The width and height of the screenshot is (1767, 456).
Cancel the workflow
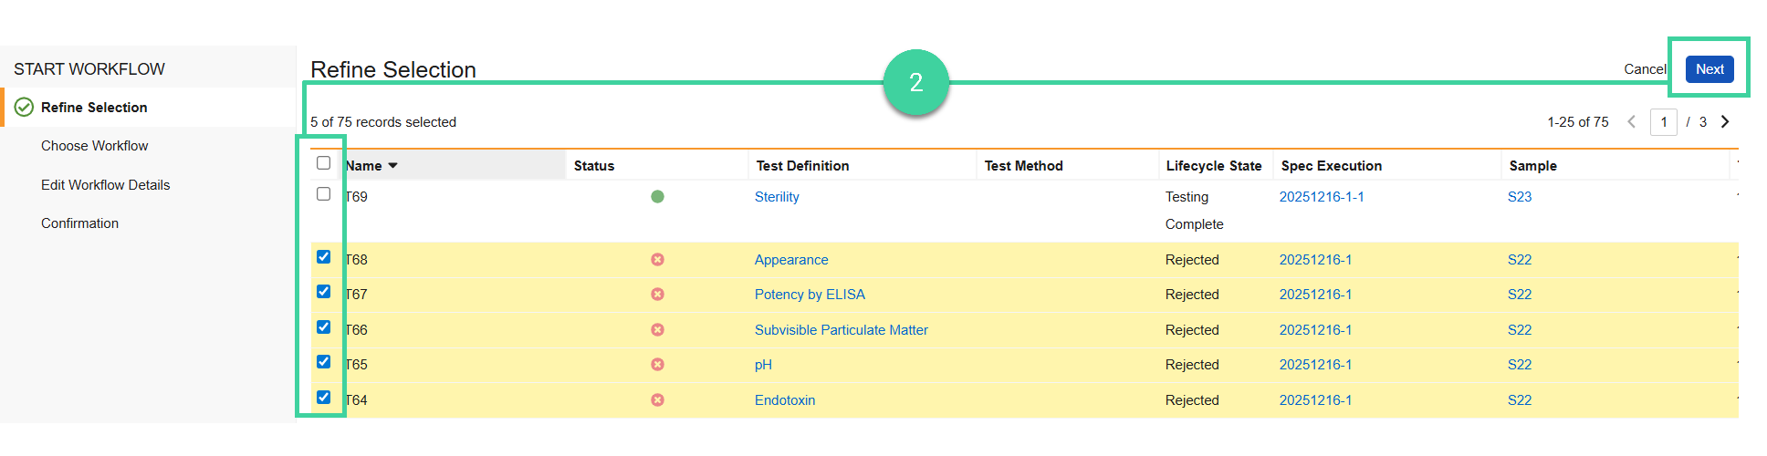click(1645, 69)
